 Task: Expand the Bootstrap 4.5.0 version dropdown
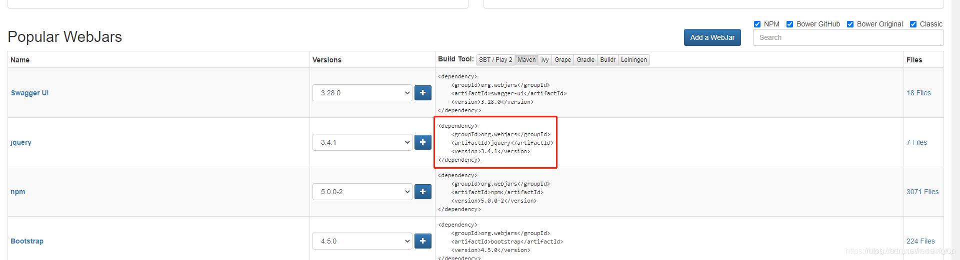tap(362, 241)
